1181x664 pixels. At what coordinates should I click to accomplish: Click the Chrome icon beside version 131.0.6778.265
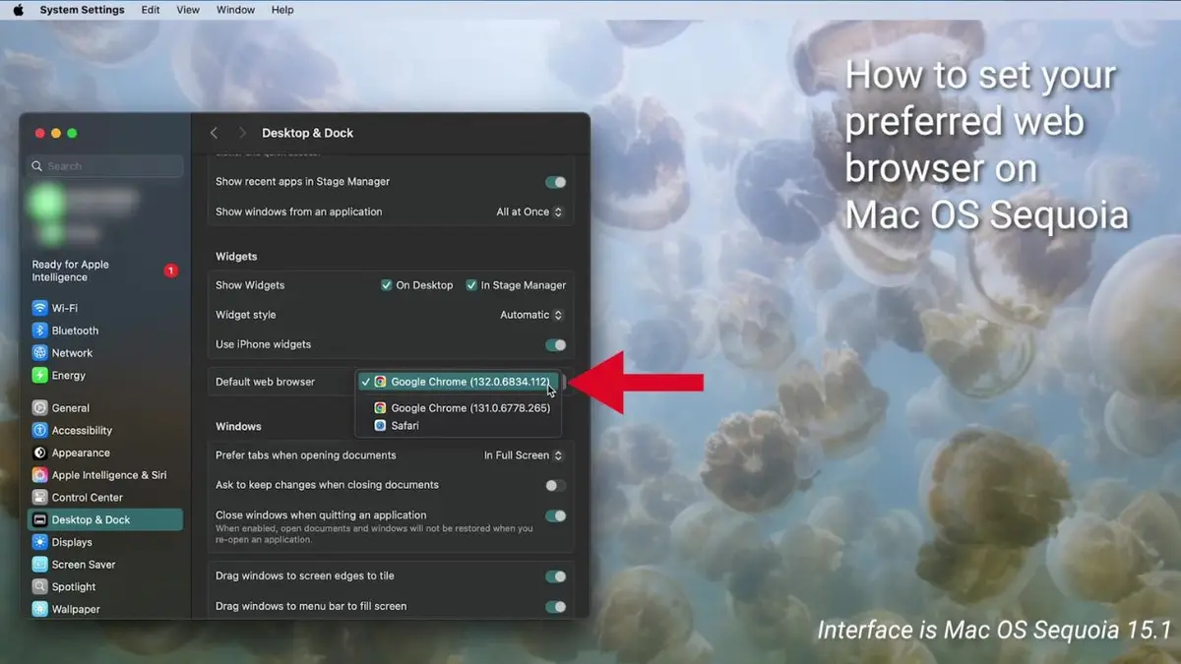380,407
